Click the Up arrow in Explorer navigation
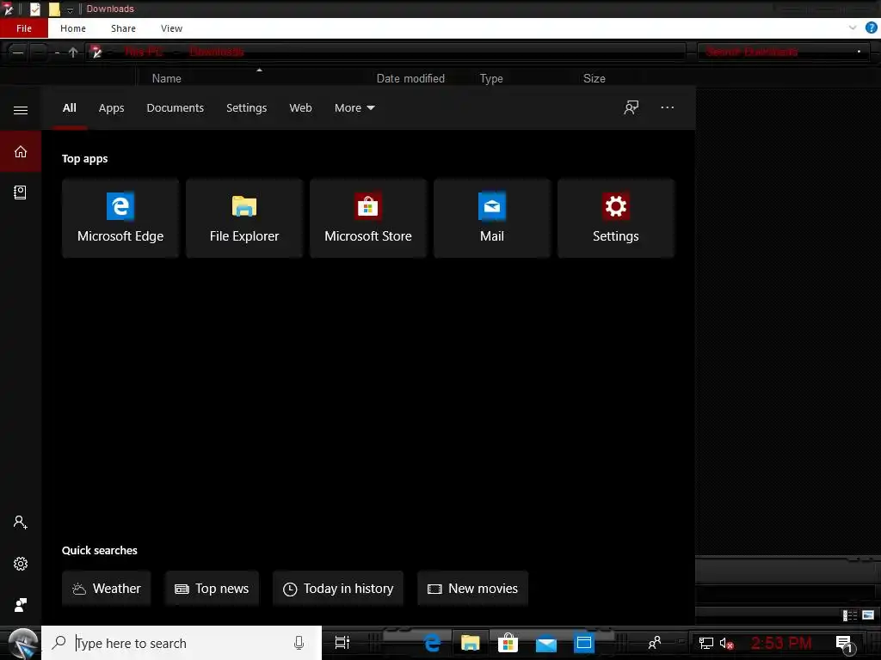This screenshot has height=660, width=881. pyautogui.click(x=73, y=52)
